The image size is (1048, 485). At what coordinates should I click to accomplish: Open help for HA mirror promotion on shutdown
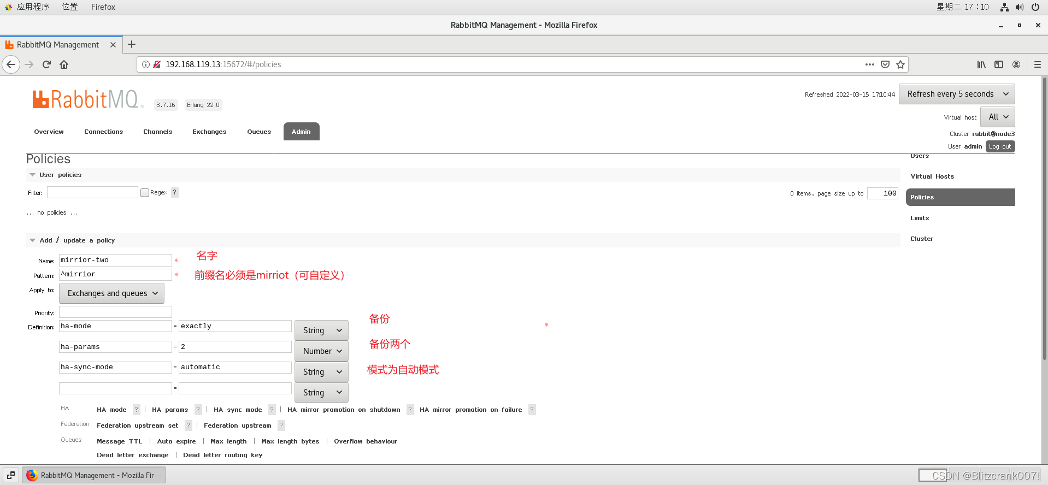tap(410, 410)
